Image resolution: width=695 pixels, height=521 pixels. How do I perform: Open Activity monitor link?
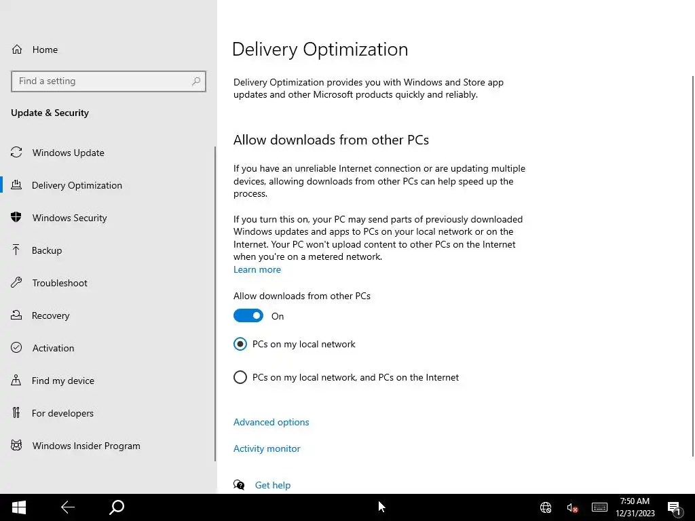[267, 448]
